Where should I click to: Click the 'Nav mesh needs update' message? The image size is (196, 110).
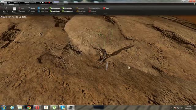pos(13,17)
